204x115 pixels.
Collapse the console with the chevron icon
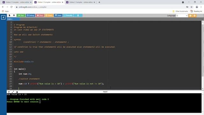(9, 92)
